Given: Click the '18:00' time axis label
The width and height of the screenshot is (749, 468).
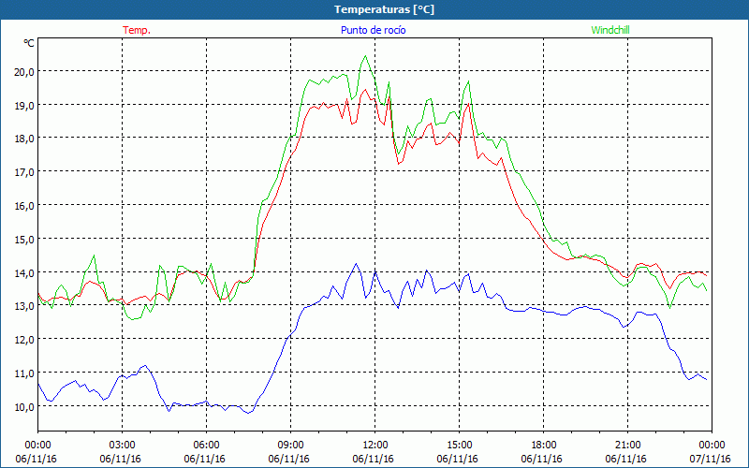Looking at the screenshot, I should pyautogui.click(x=544, y=446).
